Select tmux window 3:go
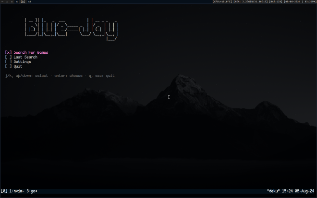317x198 pixels. tap(32, 191)
